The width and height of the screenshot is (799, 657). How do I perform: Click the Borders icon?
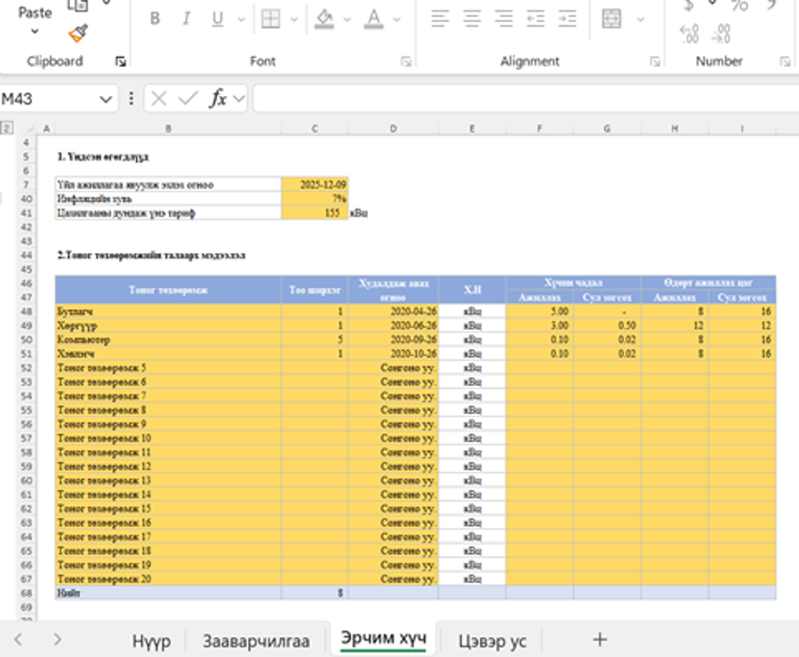tap(271, 19)
